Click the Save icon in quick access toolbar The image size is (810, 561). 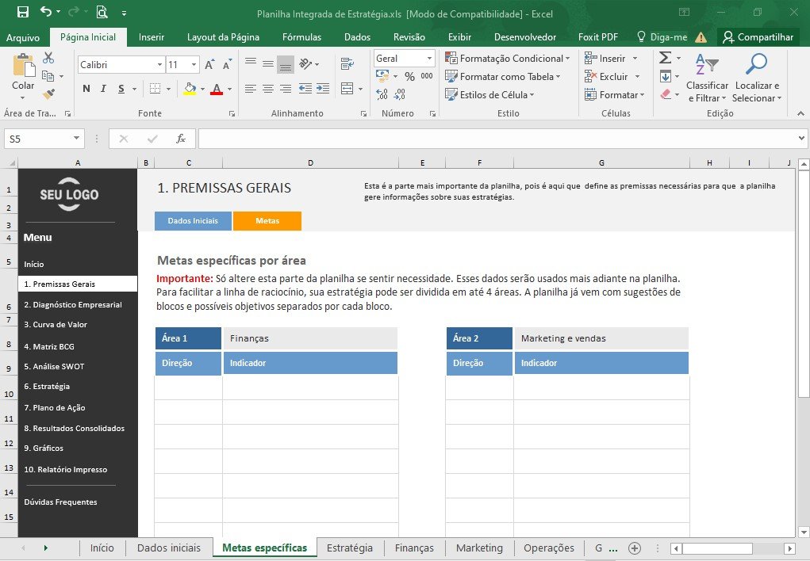(x=23, y=12)
